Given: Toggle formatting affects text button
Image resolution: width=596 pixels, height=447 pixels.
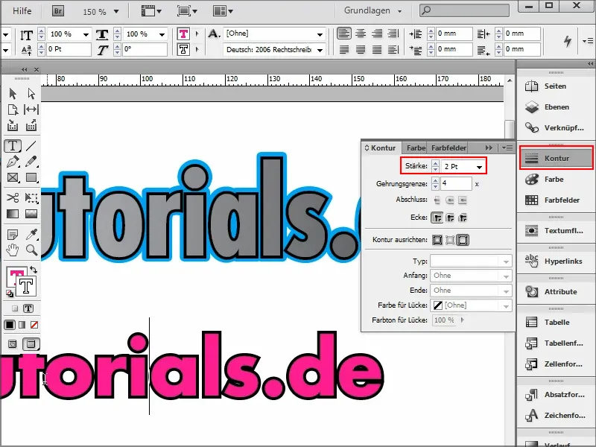Looking at the screenshot, I should [28, 308].
